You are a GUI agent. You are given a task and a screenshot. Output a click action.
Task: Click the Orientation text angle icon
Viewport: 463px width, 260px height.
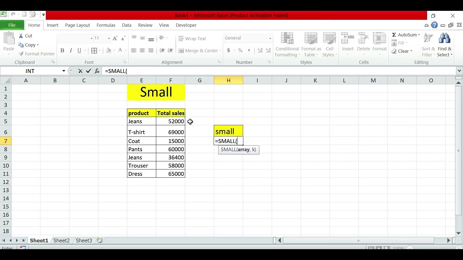tap(162, 38)
